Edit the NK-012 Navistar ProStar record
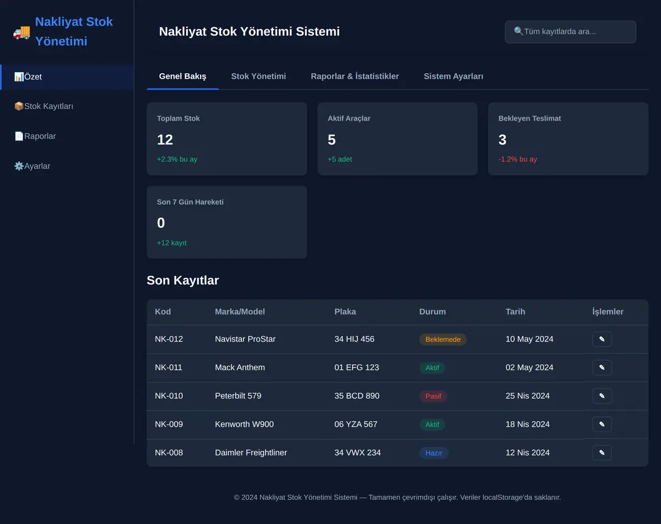The image size is (661, 524). click(602, 339)
